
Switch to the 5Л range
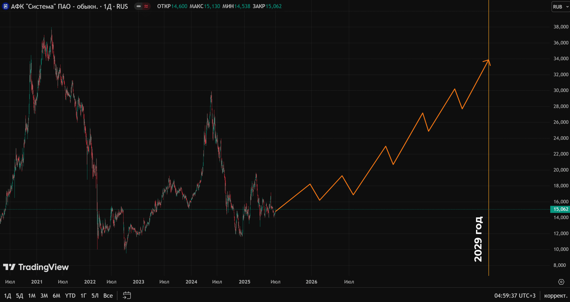pyautogui.click(x=95, y=296)
